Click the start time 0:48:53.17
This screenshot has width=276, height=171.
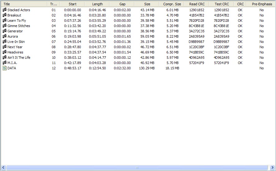click(72, 68)
